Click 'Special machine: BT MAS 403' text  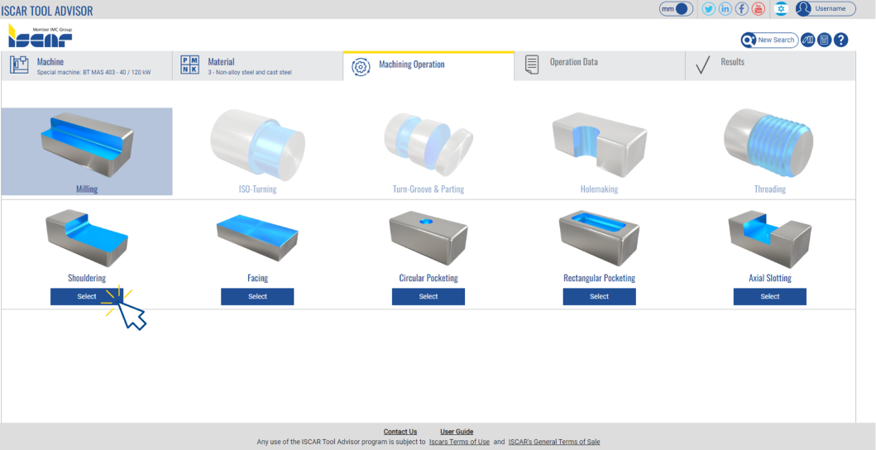pos(93,73)
